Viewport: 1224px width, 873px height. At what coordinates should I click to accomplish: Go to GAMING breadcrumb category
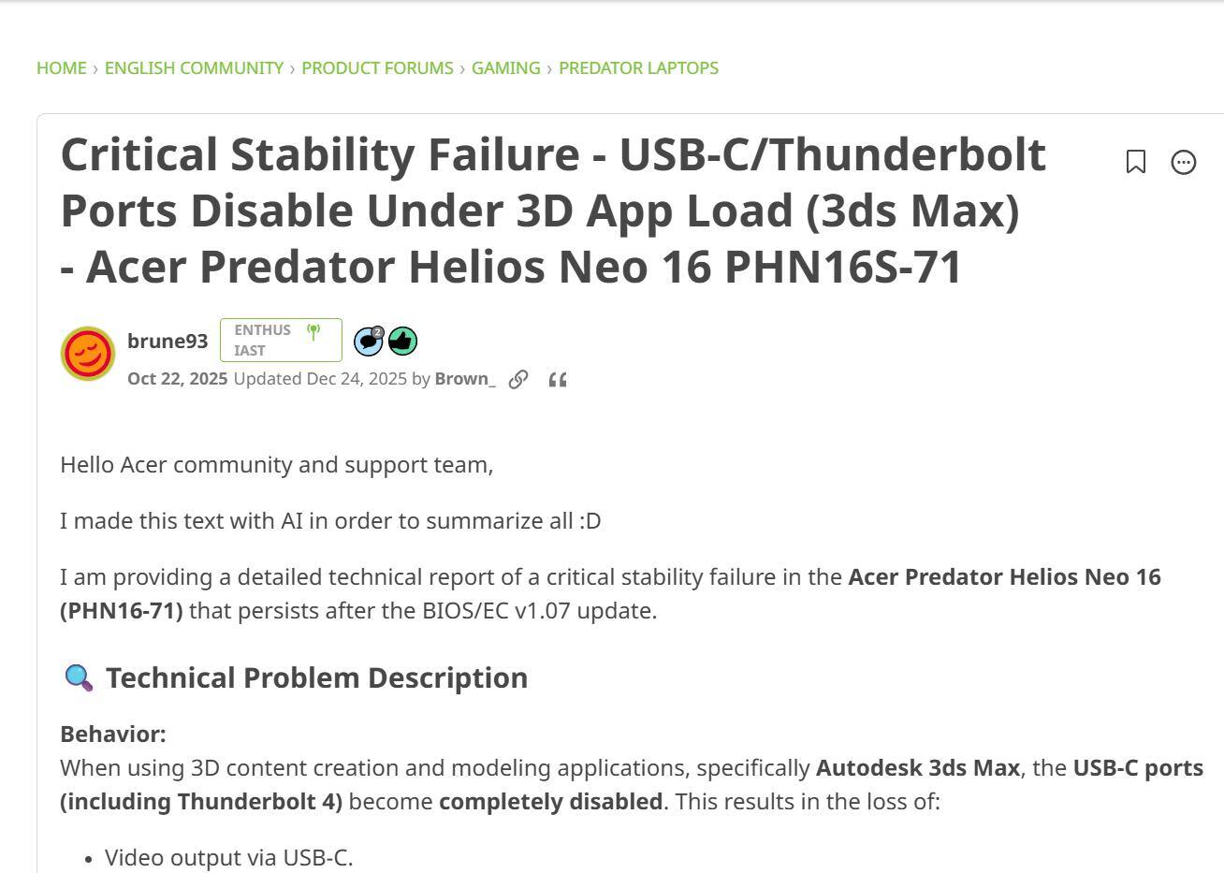505,68
